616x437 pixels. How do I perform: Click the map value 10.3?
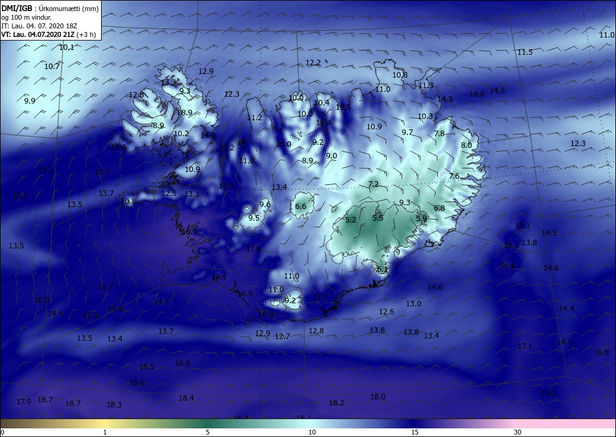tap(425, 116)
